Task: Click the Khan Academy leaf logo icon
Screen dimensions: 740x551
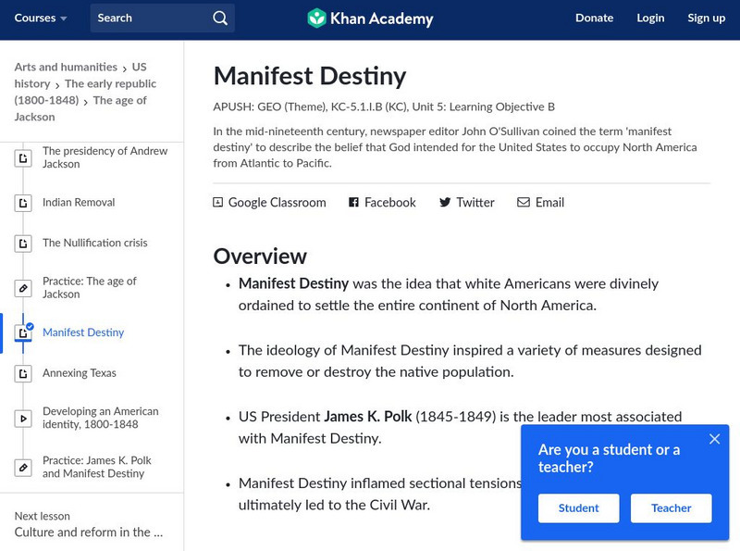Action: (316, 19)
